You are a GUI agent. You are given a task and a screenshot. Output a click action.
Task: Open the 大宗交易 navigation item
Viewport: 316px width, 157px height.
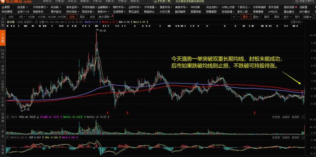click(165, 12)
